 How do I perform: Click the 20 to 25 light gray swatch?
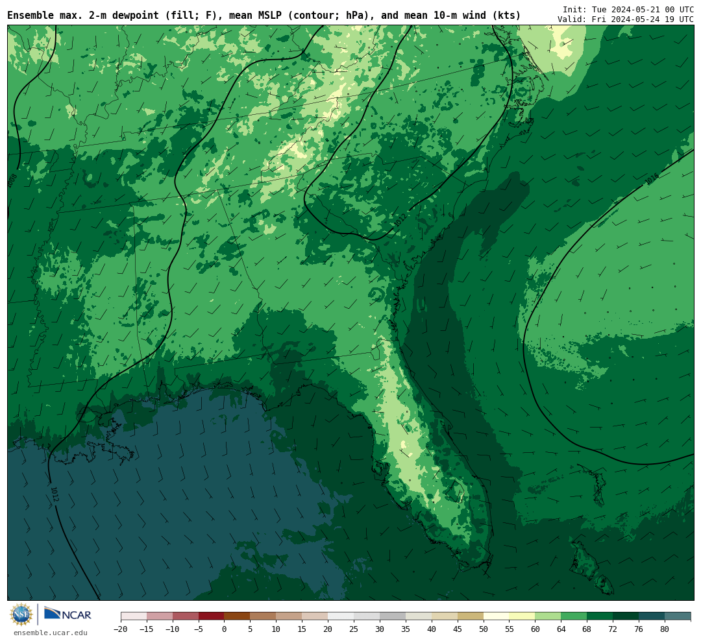pyautogui.click(x=341, y=616)
